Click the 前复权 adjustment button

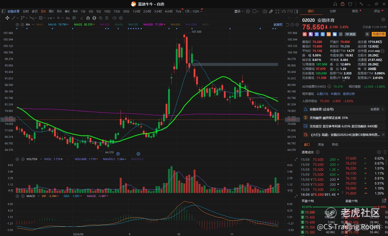tap(278, 24)
